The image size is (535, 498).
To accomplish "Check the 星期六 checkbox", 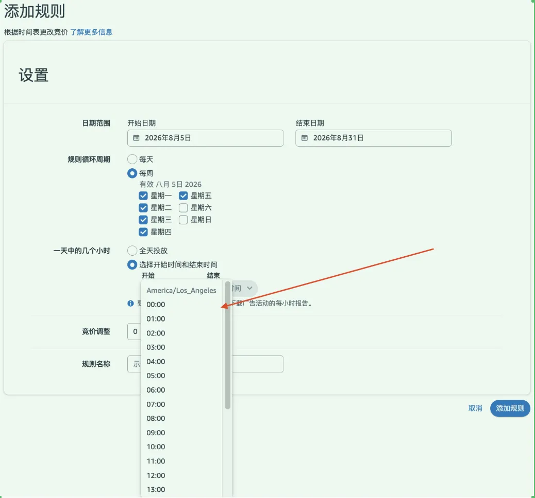I will coord(183,208).
